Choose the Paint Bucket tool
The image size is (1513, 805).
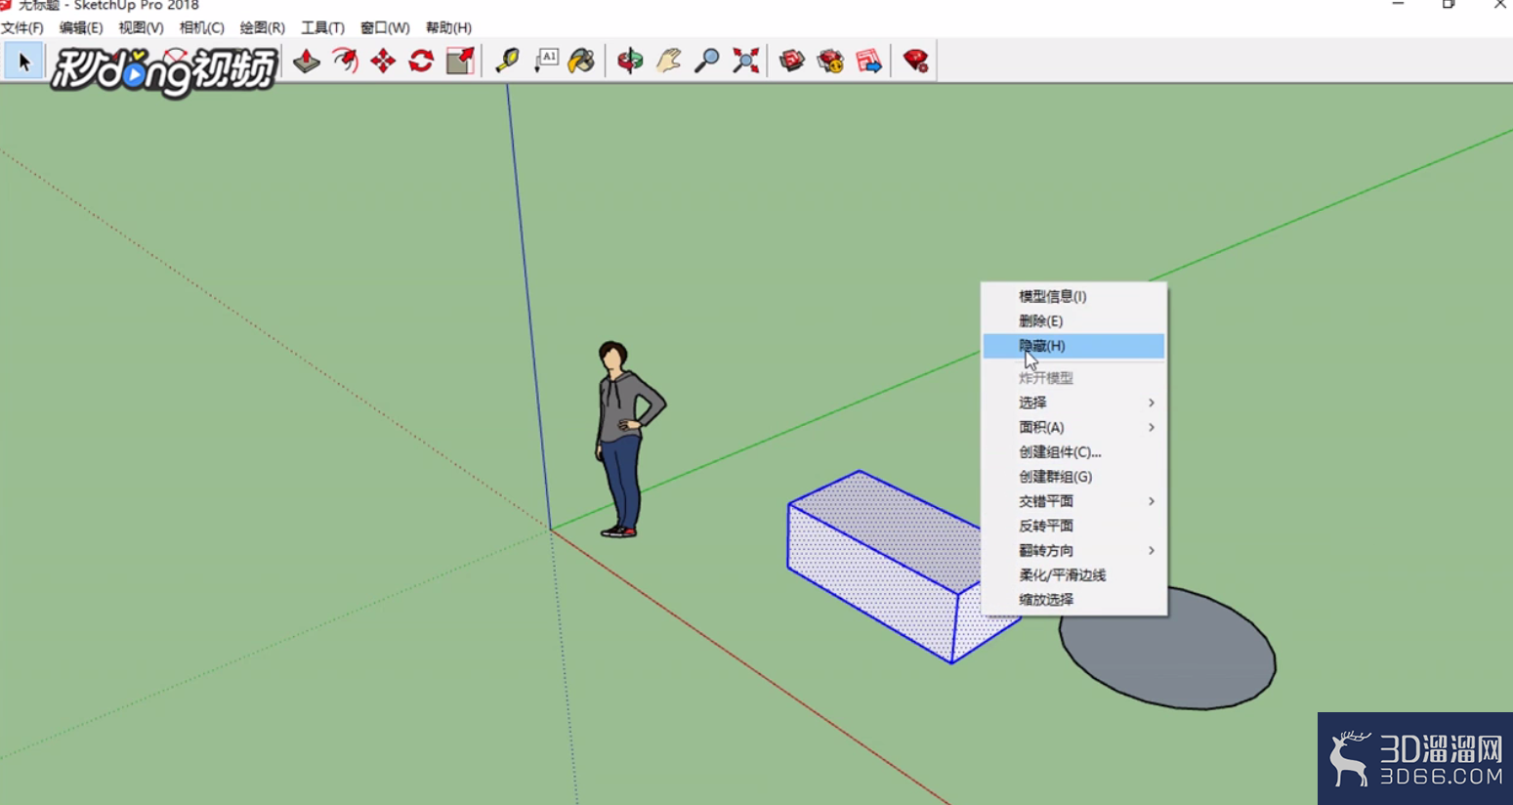tap(582, 61)
